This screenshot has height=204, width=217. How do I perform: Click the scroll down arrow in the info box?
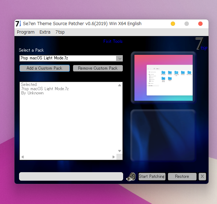click(x=120, y=151)
